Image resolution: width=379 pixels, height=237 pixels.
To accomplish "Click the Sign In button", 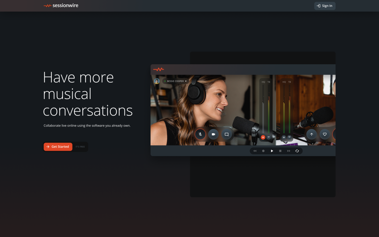I will (x=325, y=6).
